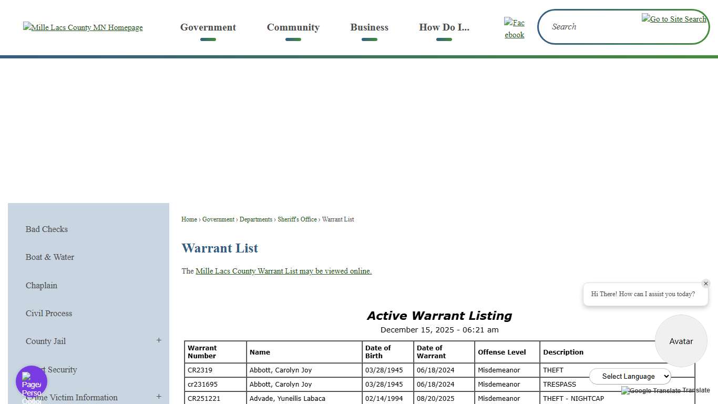Screen dimensions: 718x404
Task: Open the Government menu
Action: tap(208, 27)
